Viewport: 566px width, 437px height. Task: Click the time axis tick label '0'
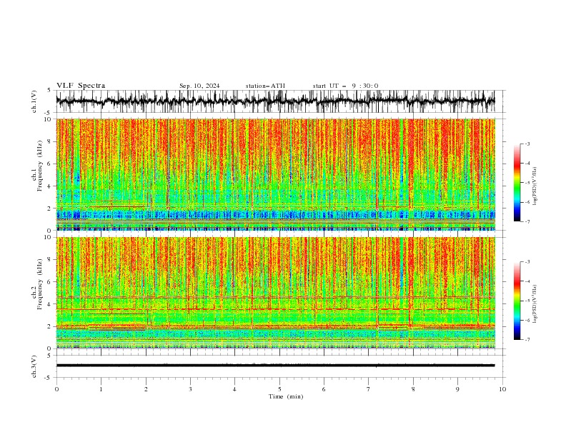coord(56,389)
